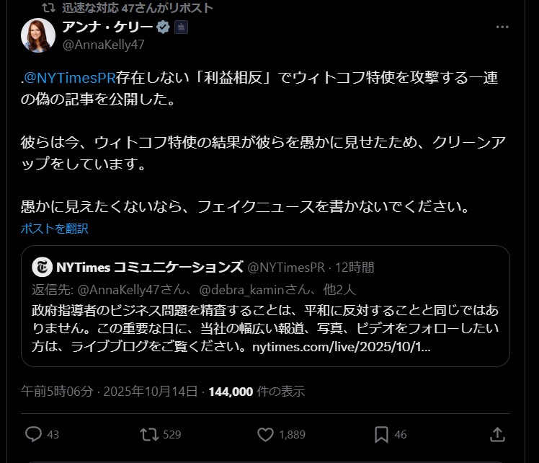Viewport: 539px width, 463px height.
Task: Click the repost notice 47さんがリポスト
Action: click(x=137, y=8)
